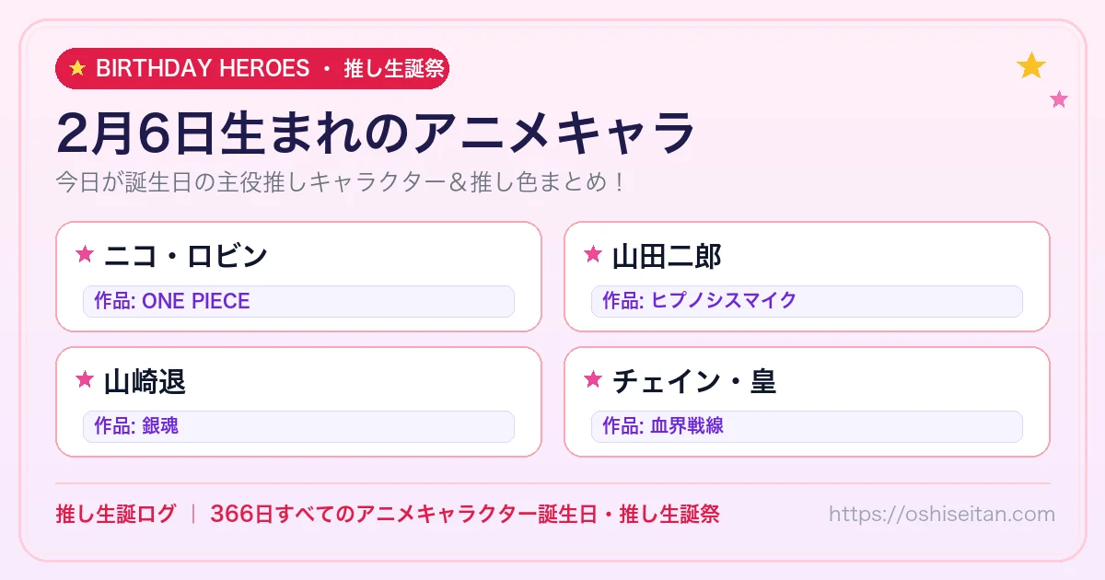Select the 作品: ONE PIECE tag

coord(298,301)
